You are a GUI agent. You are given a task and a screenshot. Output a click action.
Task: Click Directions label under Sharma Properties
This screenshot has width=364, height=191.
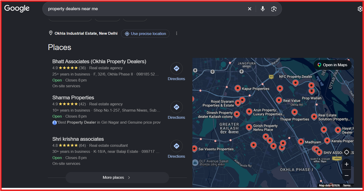176,118
